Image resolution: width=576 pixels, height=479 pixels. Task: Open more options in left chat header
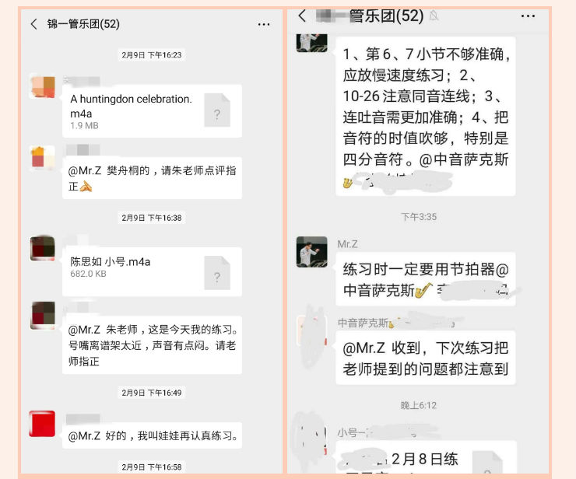[x=264, y=25]
